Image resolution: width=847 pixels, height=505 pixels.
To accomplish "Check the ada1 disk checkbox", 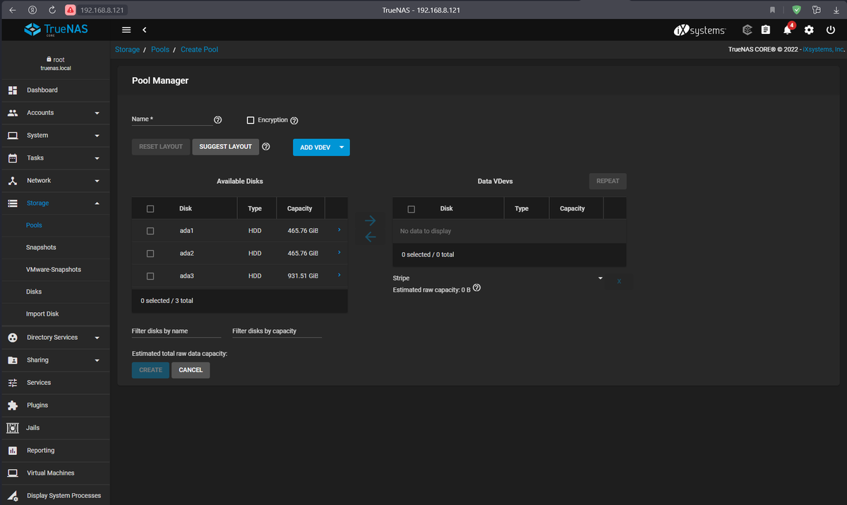I will (x=150, y=231).
